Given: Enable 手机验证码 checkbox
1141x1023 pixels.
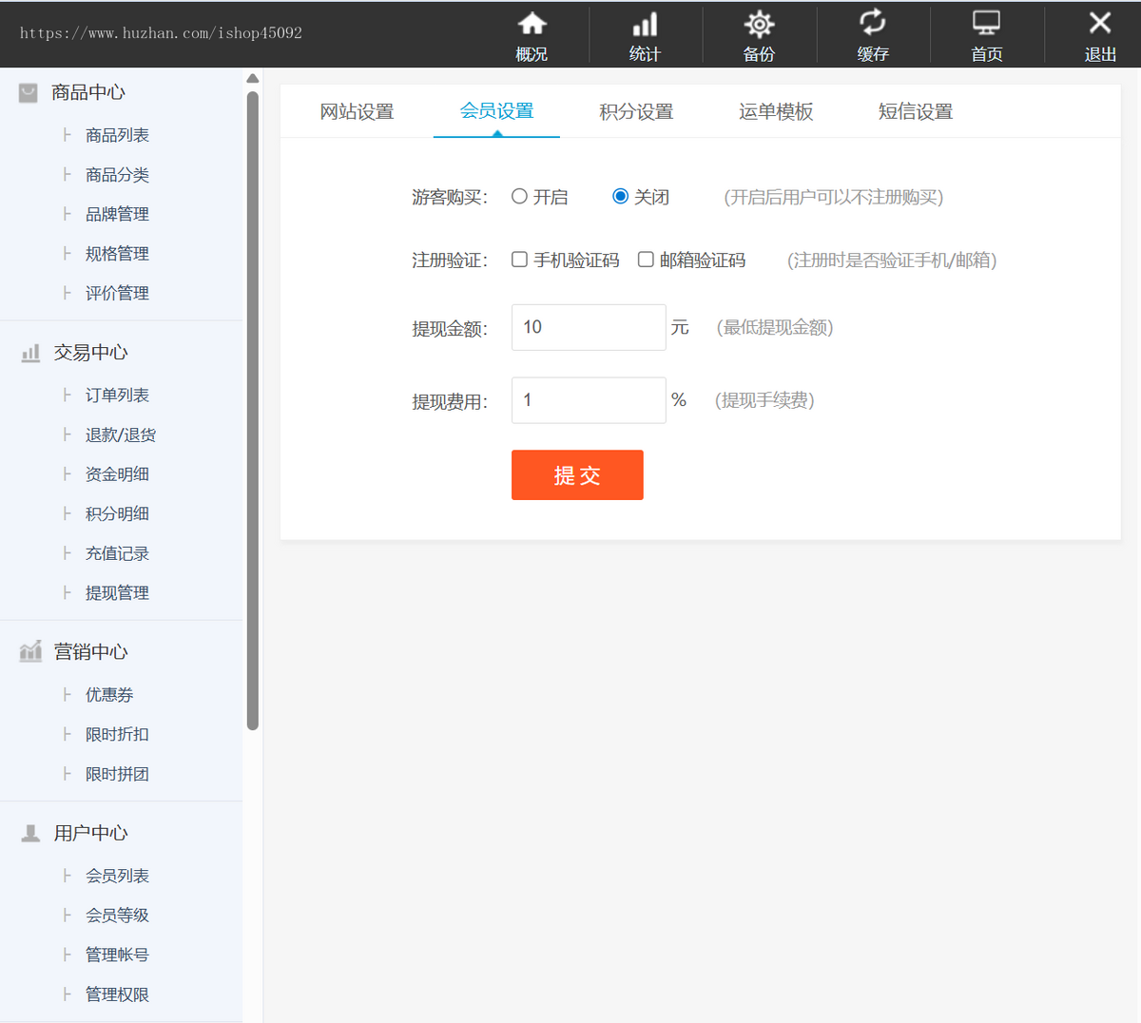Looking at the screenshot, I should [519, 260].
